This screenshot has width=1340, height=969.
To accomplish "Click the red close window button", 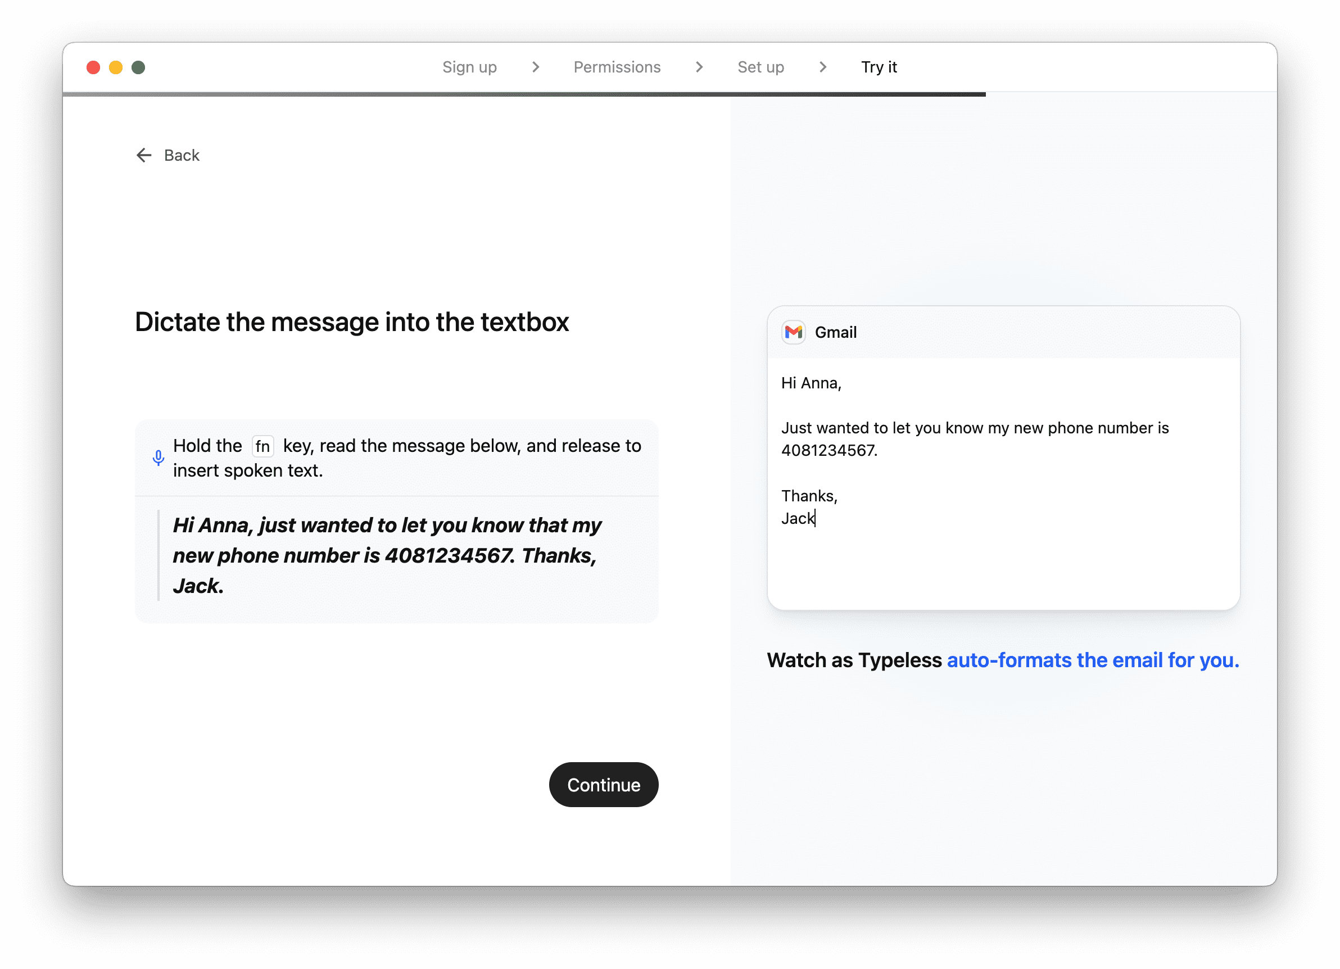I will (93, 67).
